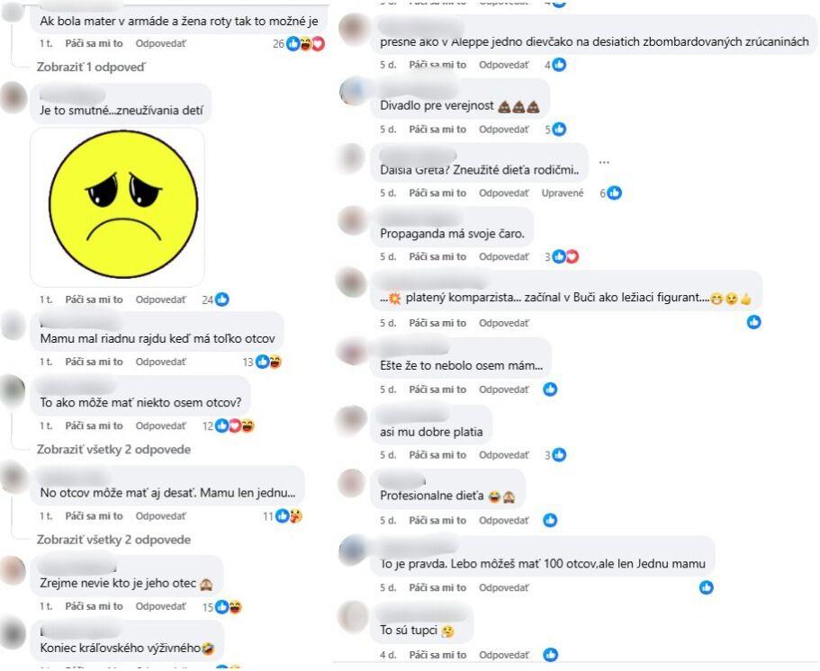Click 'Páči sa mi to' under the 'Profesionalne dieťa' comment

tap(437, 521)
